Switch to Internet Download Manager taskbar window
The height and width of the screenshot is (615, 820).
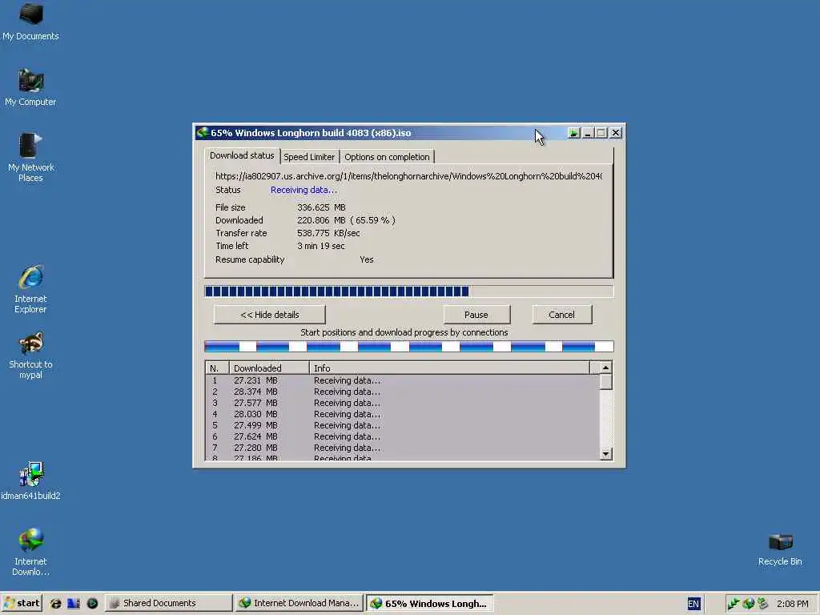[299, 603]
